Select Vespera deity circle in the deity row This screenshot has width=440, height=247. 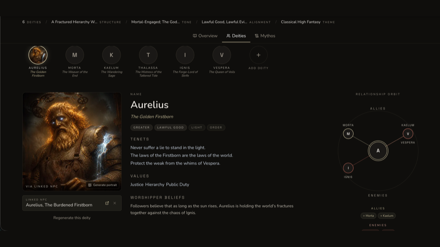tap(222, 55)
